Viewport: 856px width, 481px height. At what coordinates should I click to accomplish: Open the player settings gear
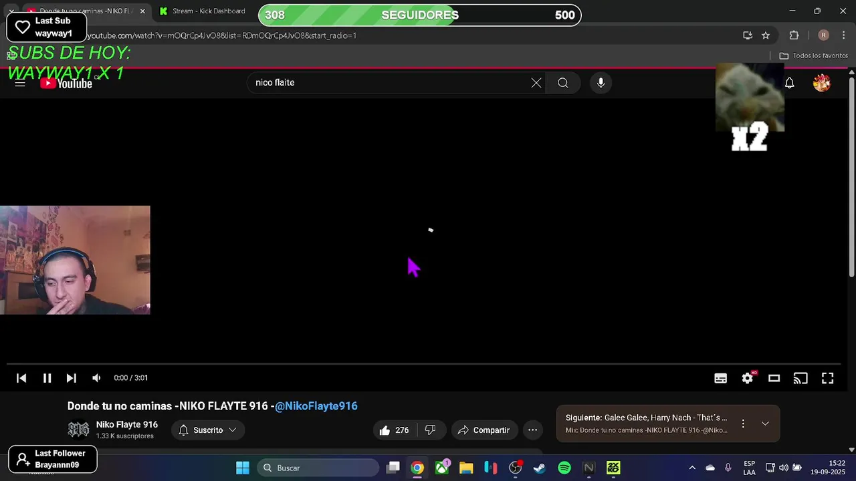748,378
